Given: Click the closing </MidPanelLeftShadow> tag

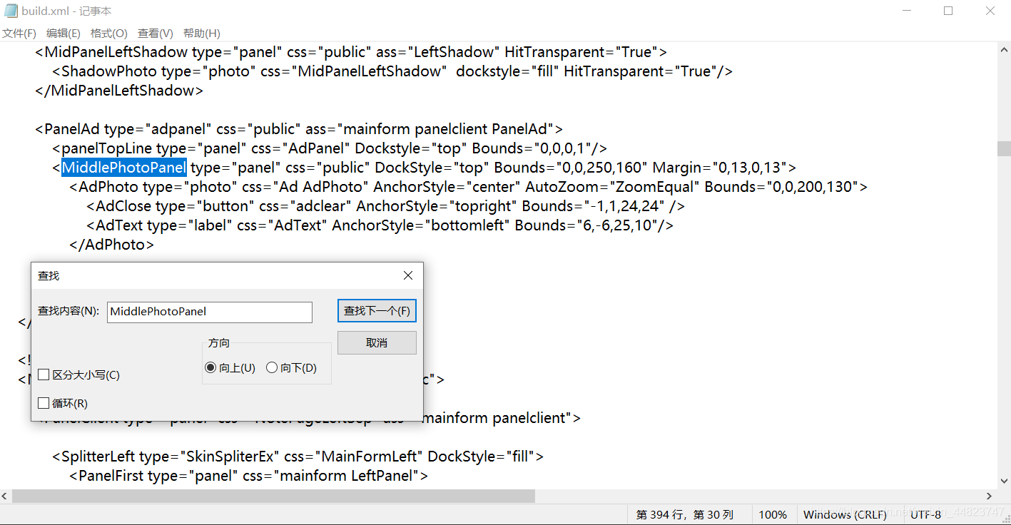Looking at the screenshot, I should pyautogui.click(x=119, y=91).
